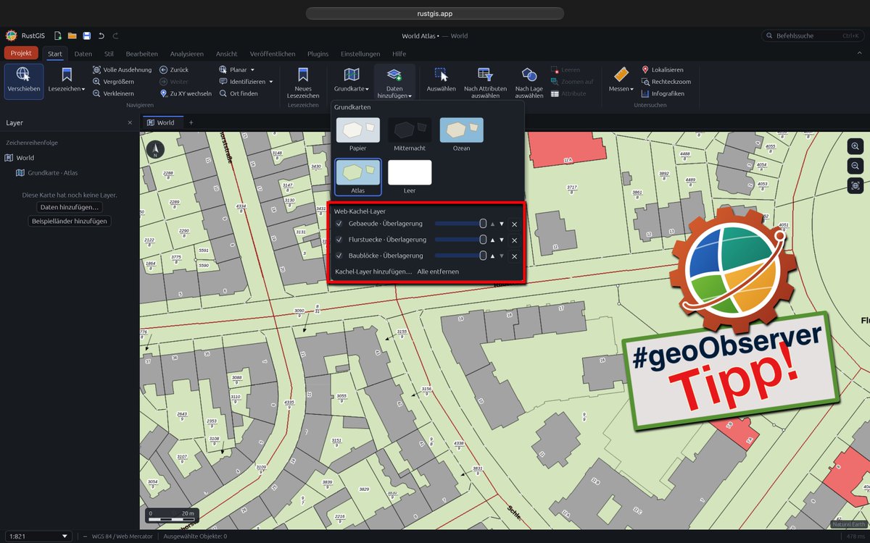Open the Lesezeichen dropdown
Image resolution: width=870 pixels, height=543 pixels.
(x=67, y=80)
